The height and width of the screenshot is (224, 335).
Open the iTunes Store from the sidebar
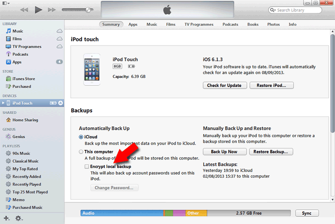coord(23,78)
